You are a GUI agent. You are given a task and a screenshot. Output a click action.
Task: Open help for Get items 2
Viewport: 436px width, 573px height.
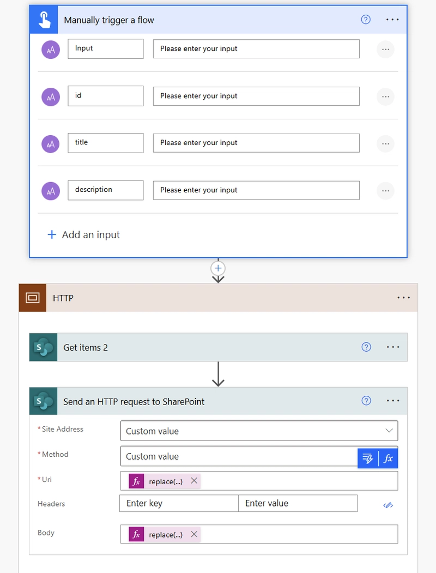pyautogui.click(x=366, y=347)
